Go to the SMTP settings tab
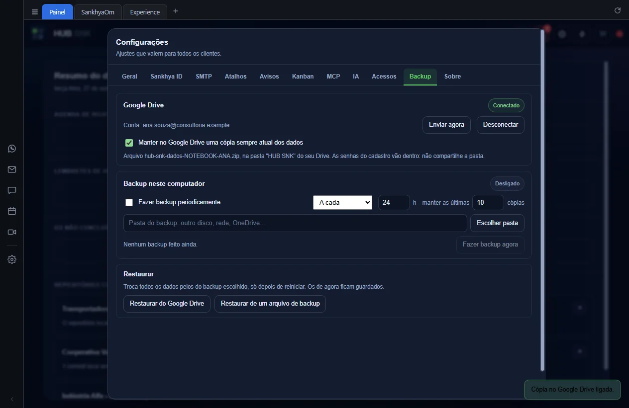The height and width of the screenshot is (408, 629). pyautogui.click(x=204, y=77)
